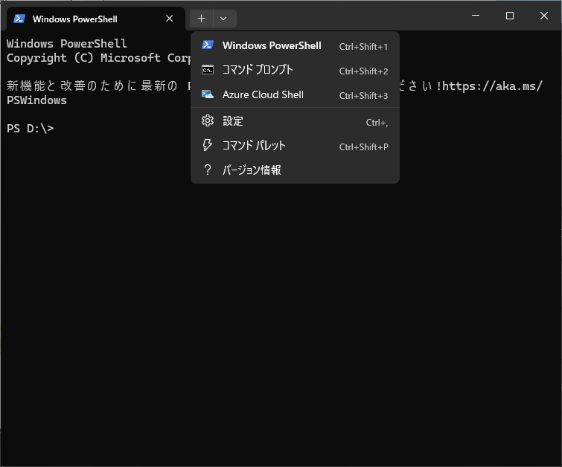Click the question mark about icon

click(x=208, y=170)
